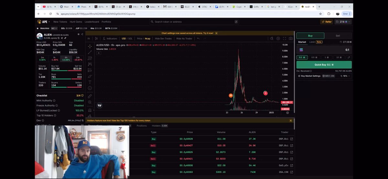The height and width of the screenshot is (179, 388).
Task: Go to the Hunt Gems page
Action: (x=76, y=22)
